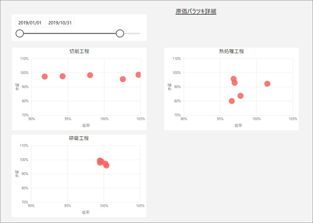Pick the 切削工程 data point near 98% 能率
This screenshot has height=223, width=313.
90,75
